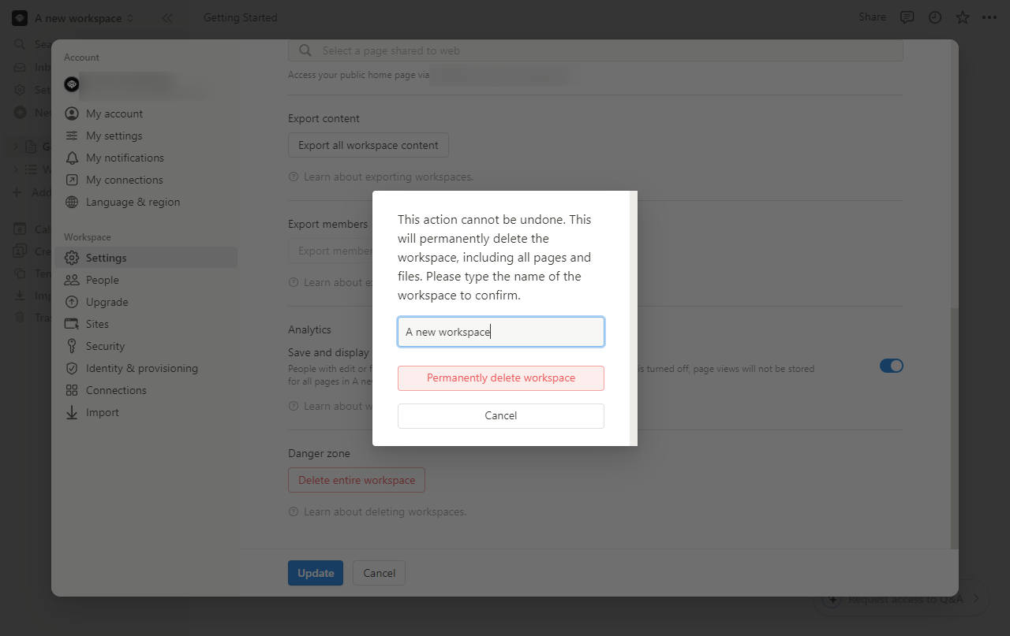Click the Identity shield icon

(72, 368)
